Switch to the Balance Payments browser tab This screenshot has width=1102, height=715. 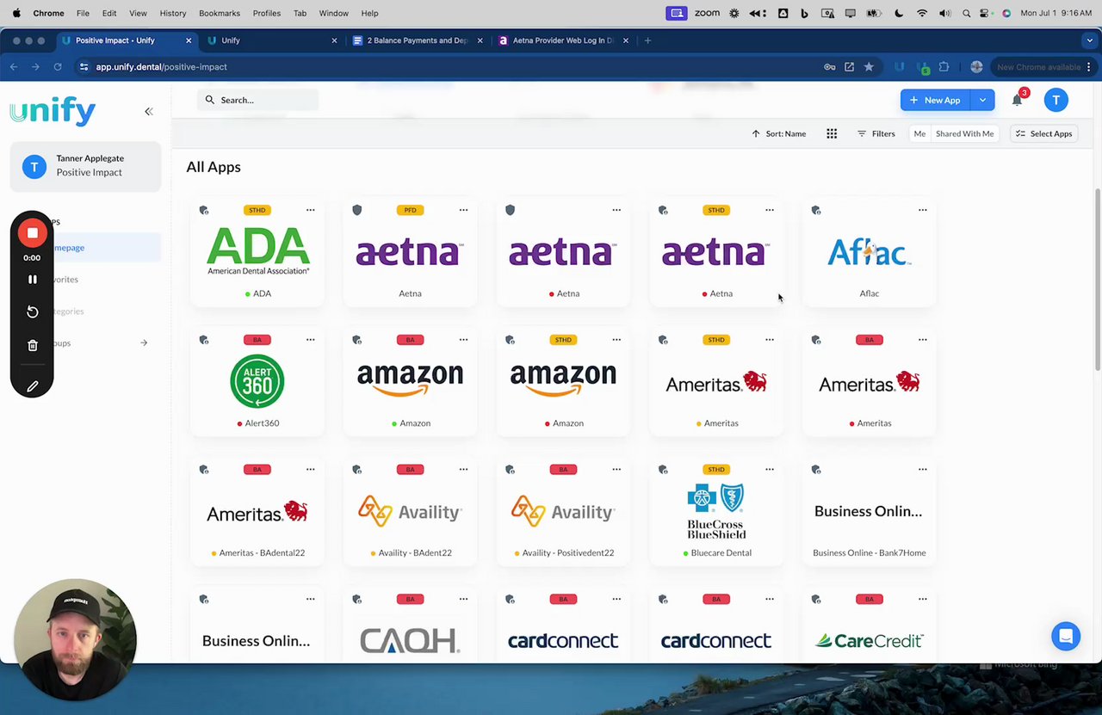click(x=418, y=40)
